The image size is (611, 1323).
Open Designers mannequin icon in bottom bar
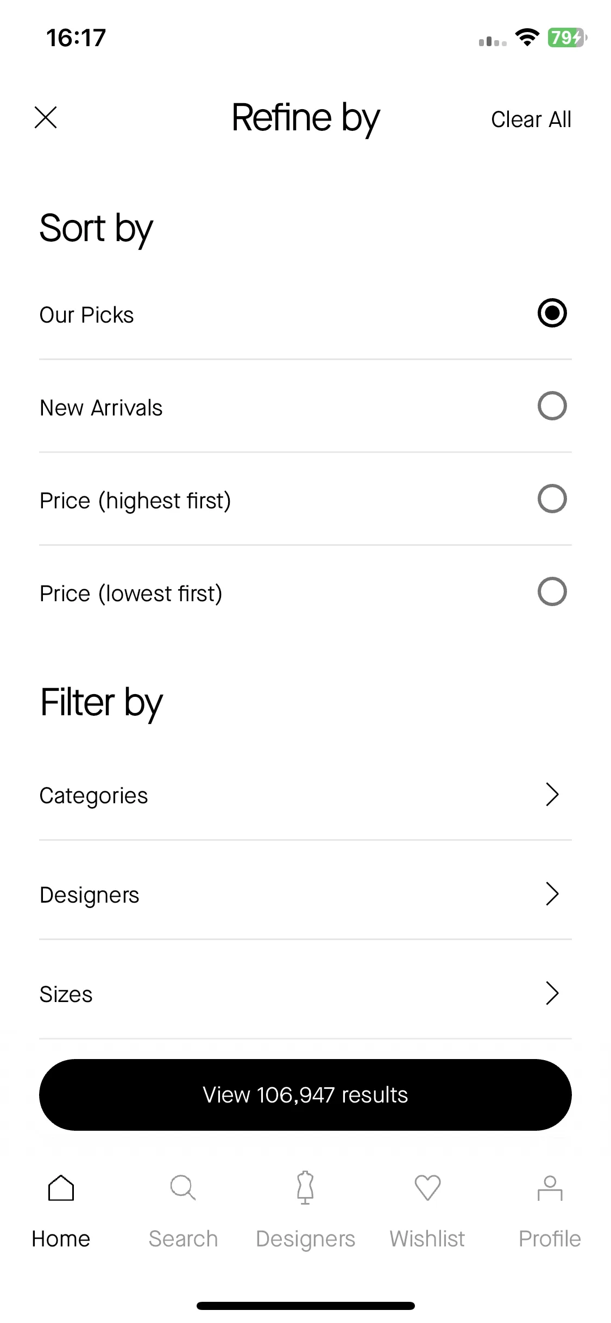click(305, 1187)
